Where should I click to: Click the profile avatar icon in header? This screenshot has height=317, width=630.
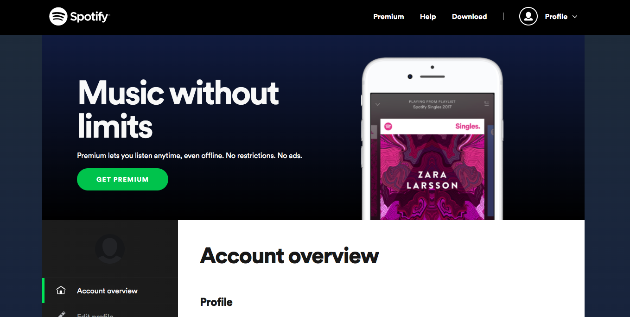coord(528,17)
